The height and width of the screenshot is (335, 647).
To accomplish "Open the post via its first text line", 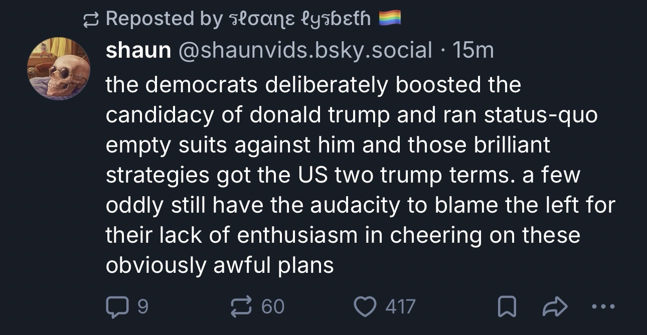I will tap(313, 85).
